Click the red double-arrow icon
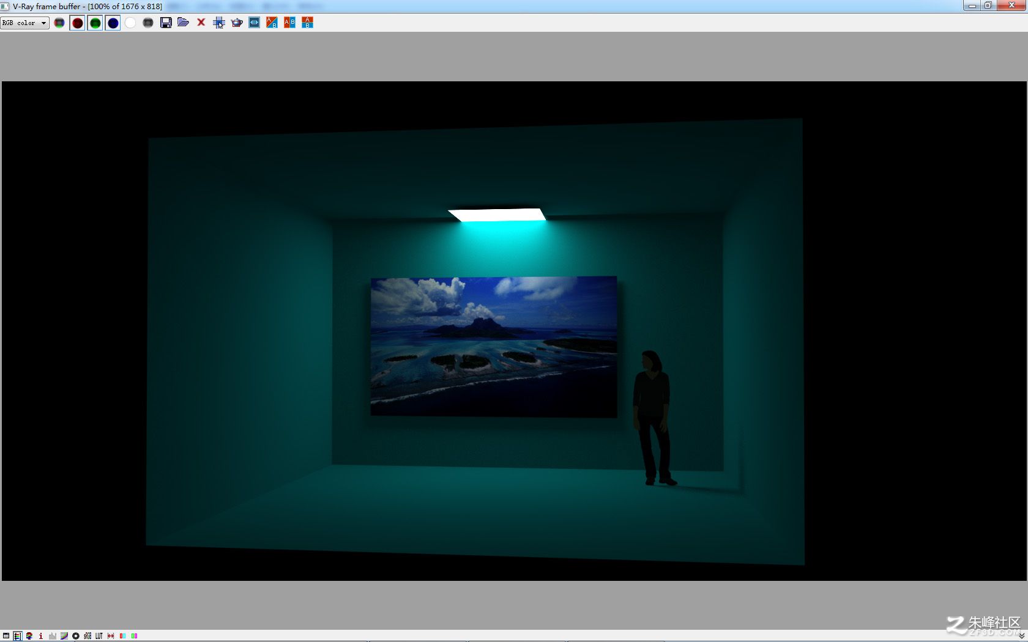Image resolution: width=1028 pixels, height=642 pixels. pyautogui.click(x=111, y=636)
